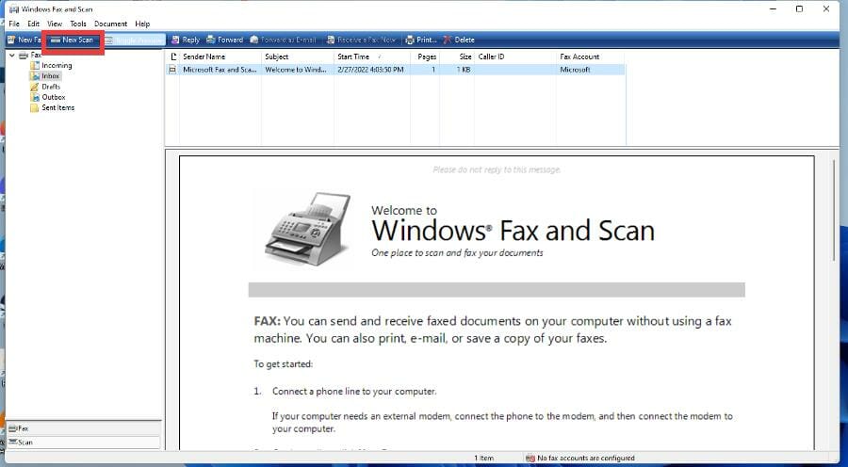Print the selected fax
This screenshot has width=848, height=467.
(421, 40)
